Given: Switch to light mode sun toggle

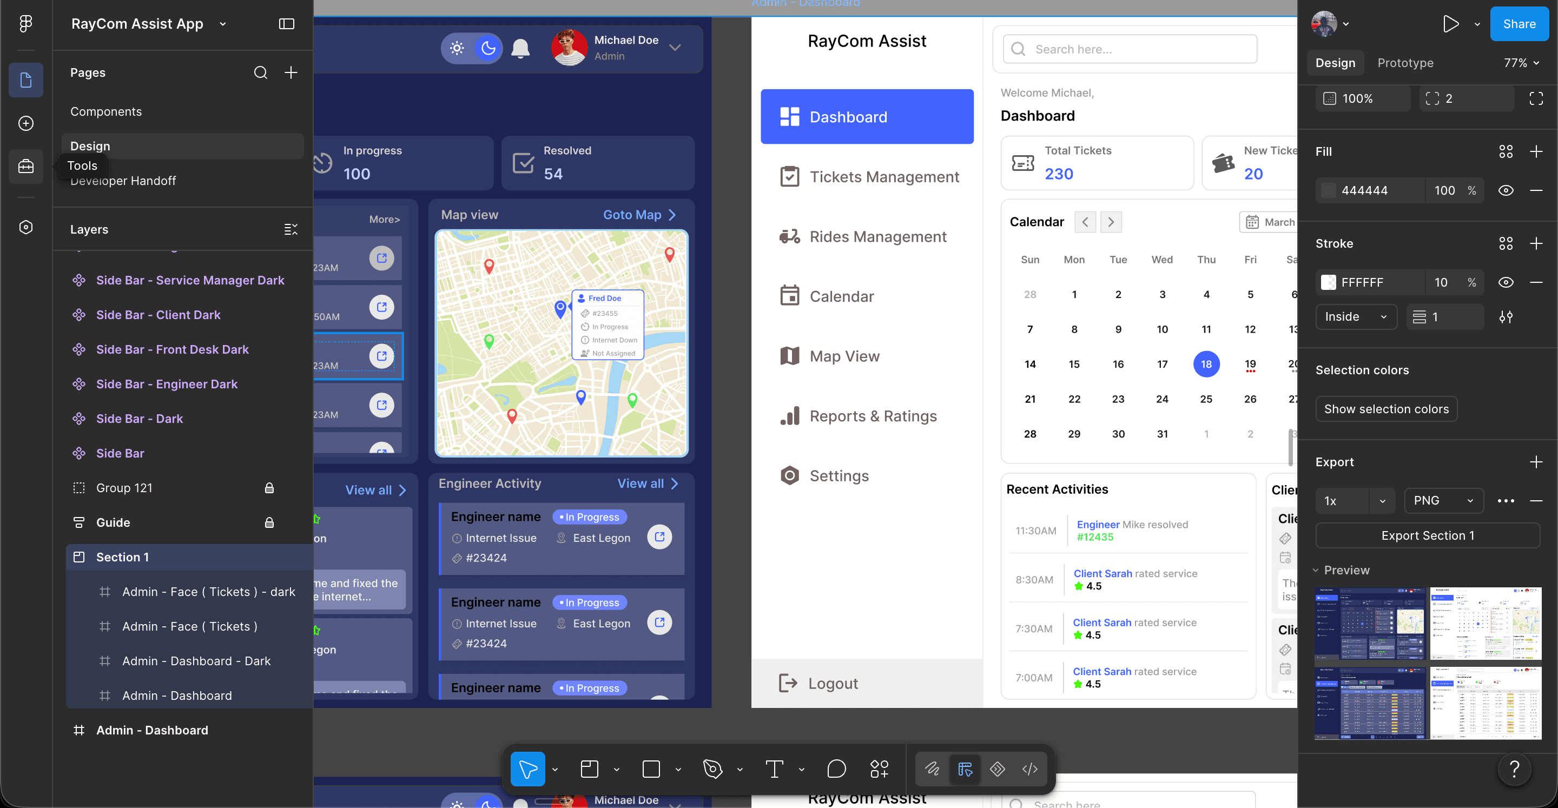Looking at the screenshot, I should pos(457,48).
